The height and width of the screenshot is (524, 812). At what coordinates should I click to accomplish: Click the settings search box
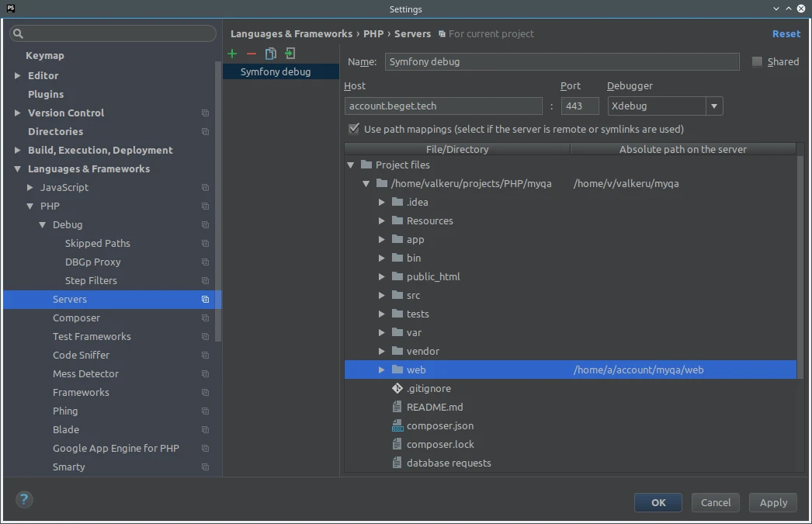point(113,33)
